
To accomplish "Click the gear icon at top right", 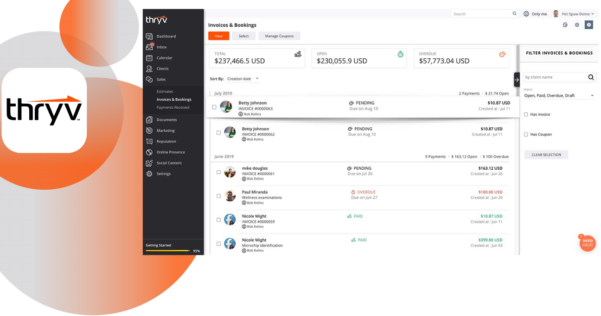I will 577,25.
